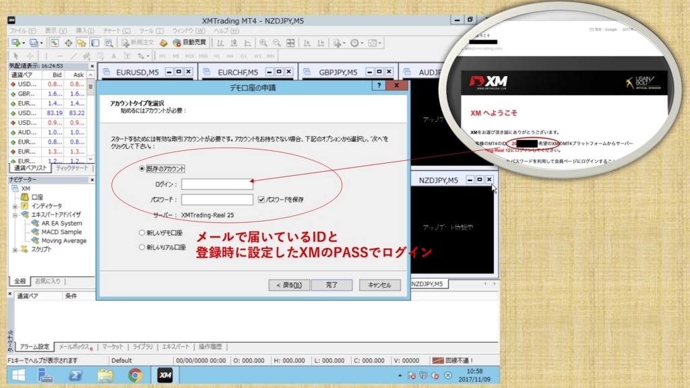The image size is (690, 388).
Task: Open Chrome from the Windows taskbar
Action: [135, 375]
